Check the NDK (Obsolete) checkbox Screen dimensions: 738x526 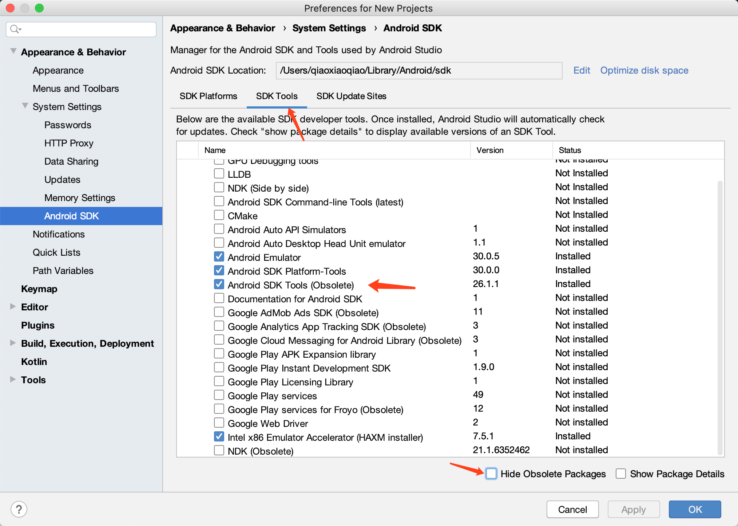219,450
